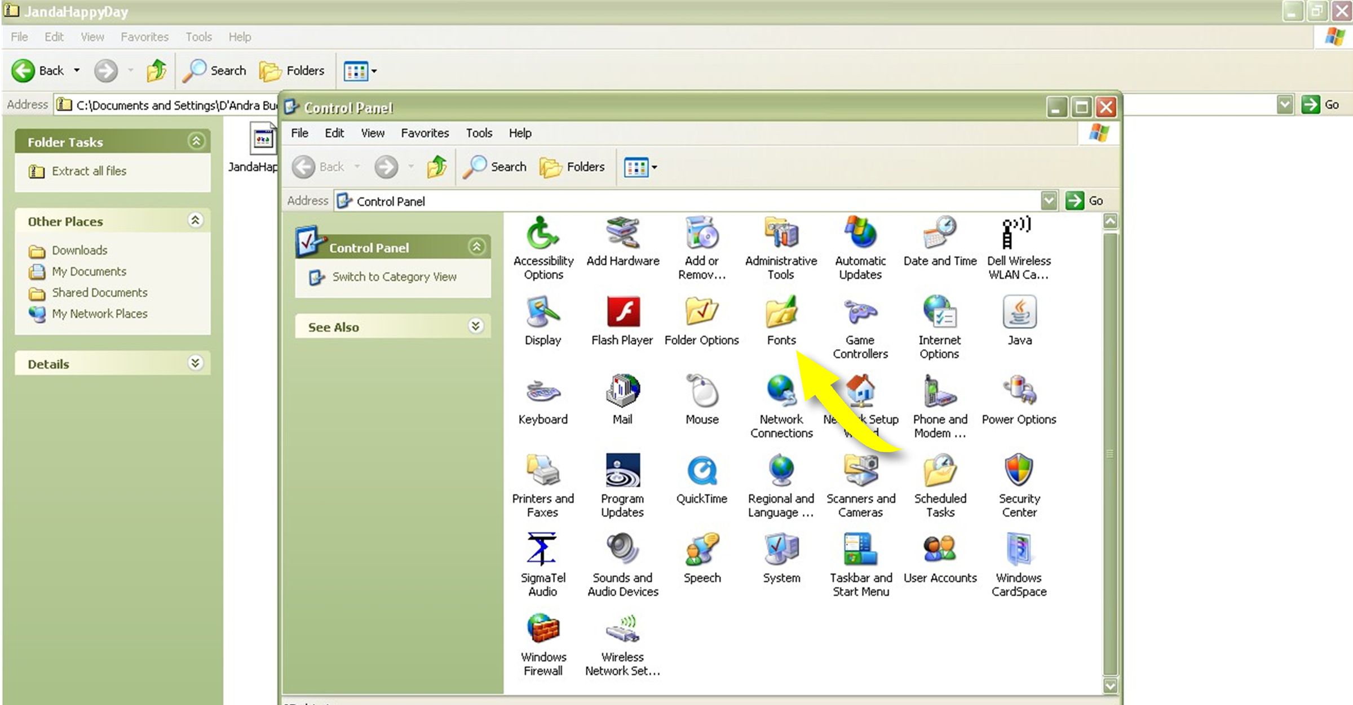Open the QuickTime settings icon
The image size is (1353, 705).
(x=702, y=471)
